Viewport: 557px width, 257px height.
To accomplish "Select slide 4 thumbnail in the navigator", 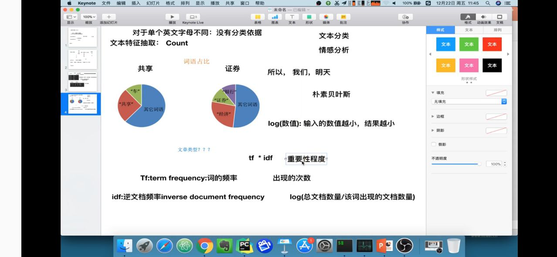I will point(82,104).
